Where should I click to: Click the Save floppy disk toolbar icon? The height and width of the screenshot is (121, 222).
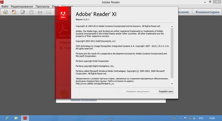coord(31,12)
